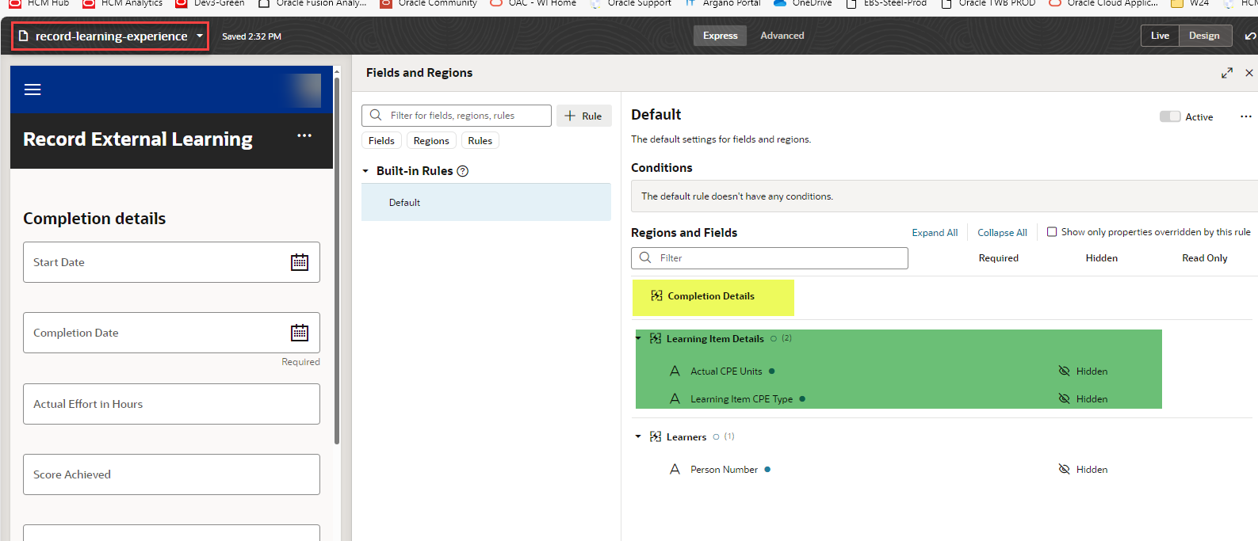Collapse the Learners region

pos(638,436)
